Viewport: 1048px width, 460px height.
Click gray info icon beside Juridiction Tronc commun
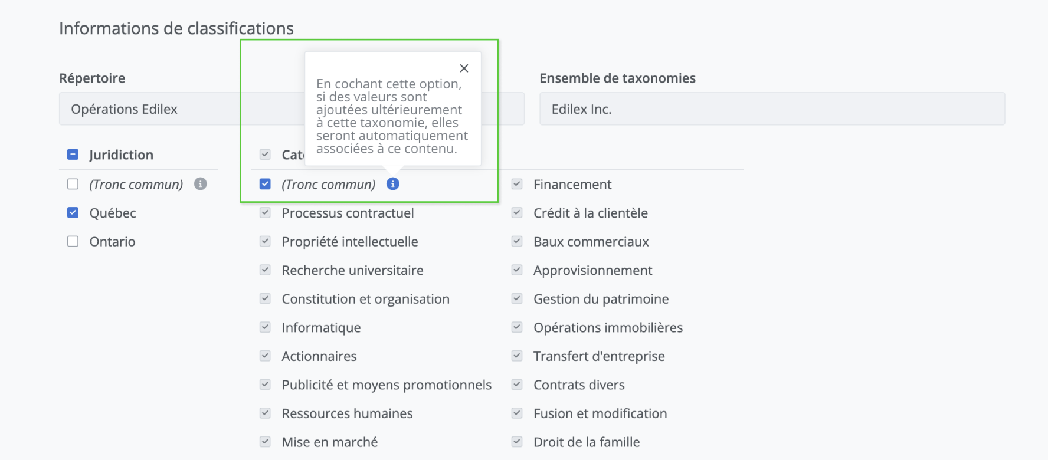tap(201, 184)
